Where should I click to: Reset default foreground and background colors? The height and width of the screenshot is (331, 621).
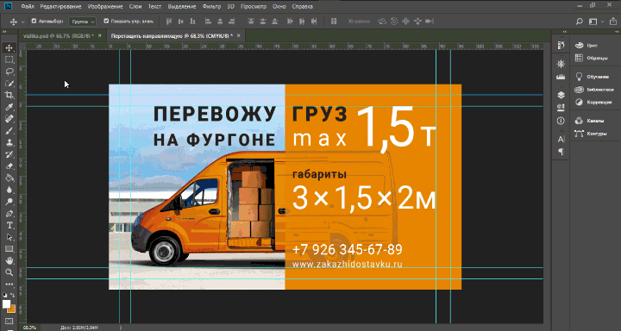pyautogui.click(x=5, y=295)
